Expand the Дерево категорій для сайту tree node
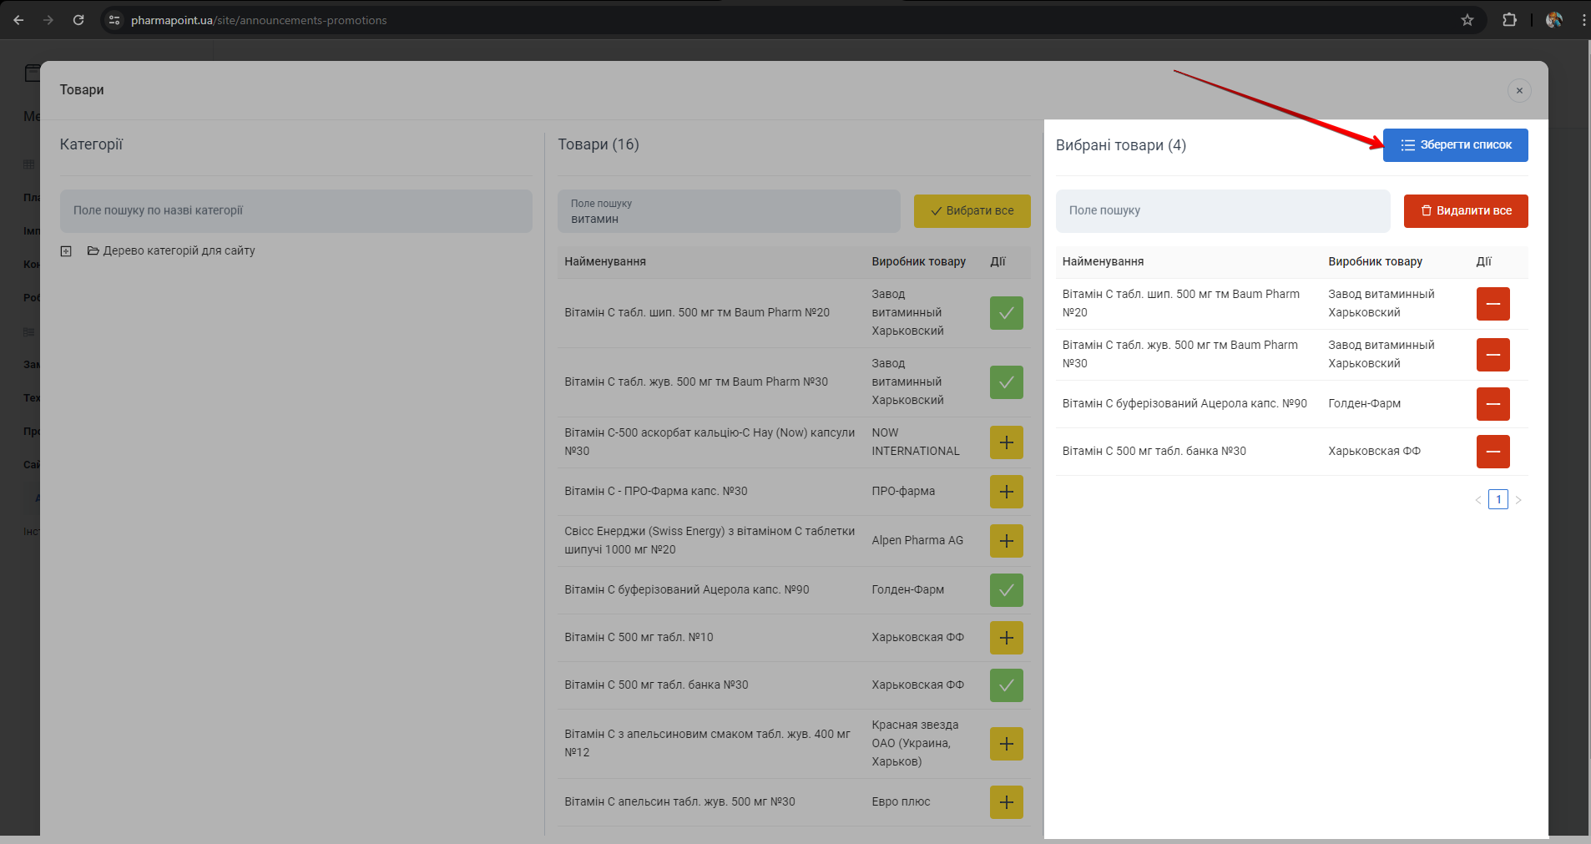Screen dimensions: 1591x844 pos(66,251)
